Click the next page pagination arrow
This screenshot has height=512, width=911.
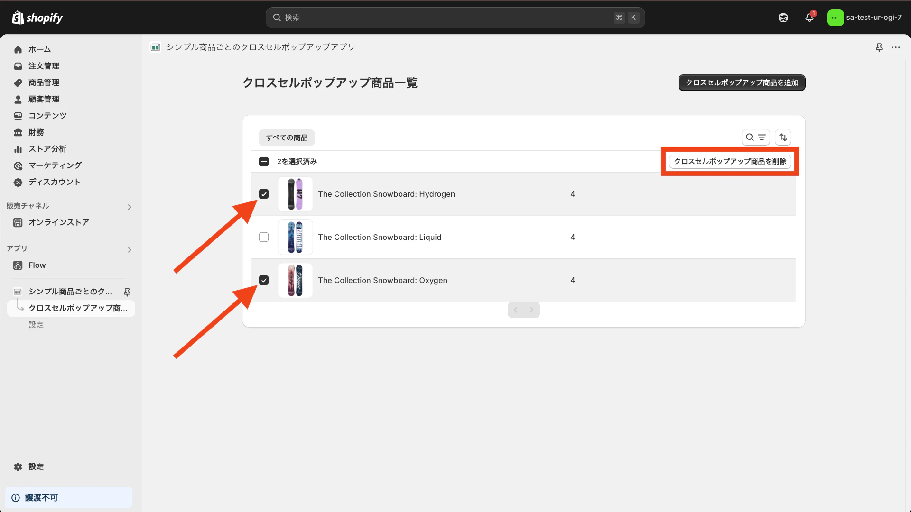[x=532, y=310]
